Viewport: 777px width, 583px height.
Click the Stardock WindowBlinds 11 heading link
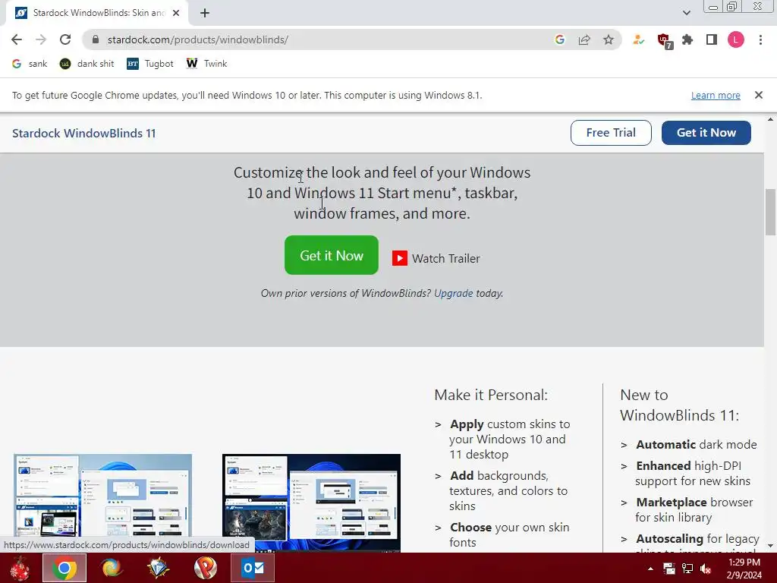click(83, 133)
